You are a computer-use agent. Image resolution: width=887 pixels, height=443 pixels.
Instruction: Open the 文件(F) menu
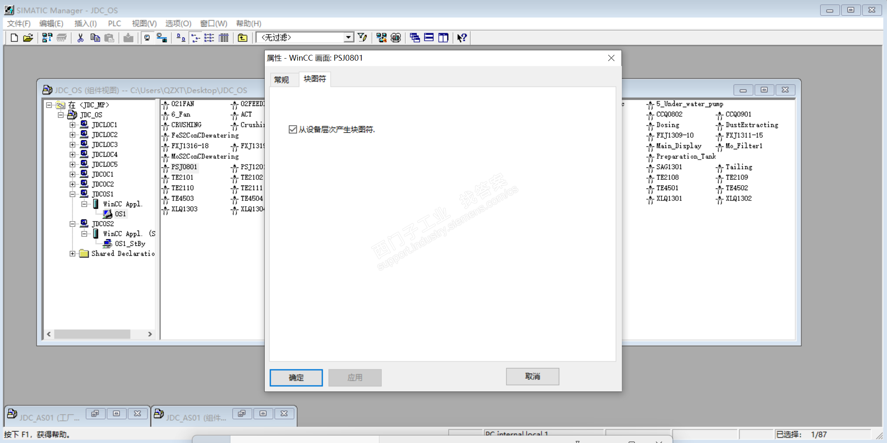click(19, 24)
